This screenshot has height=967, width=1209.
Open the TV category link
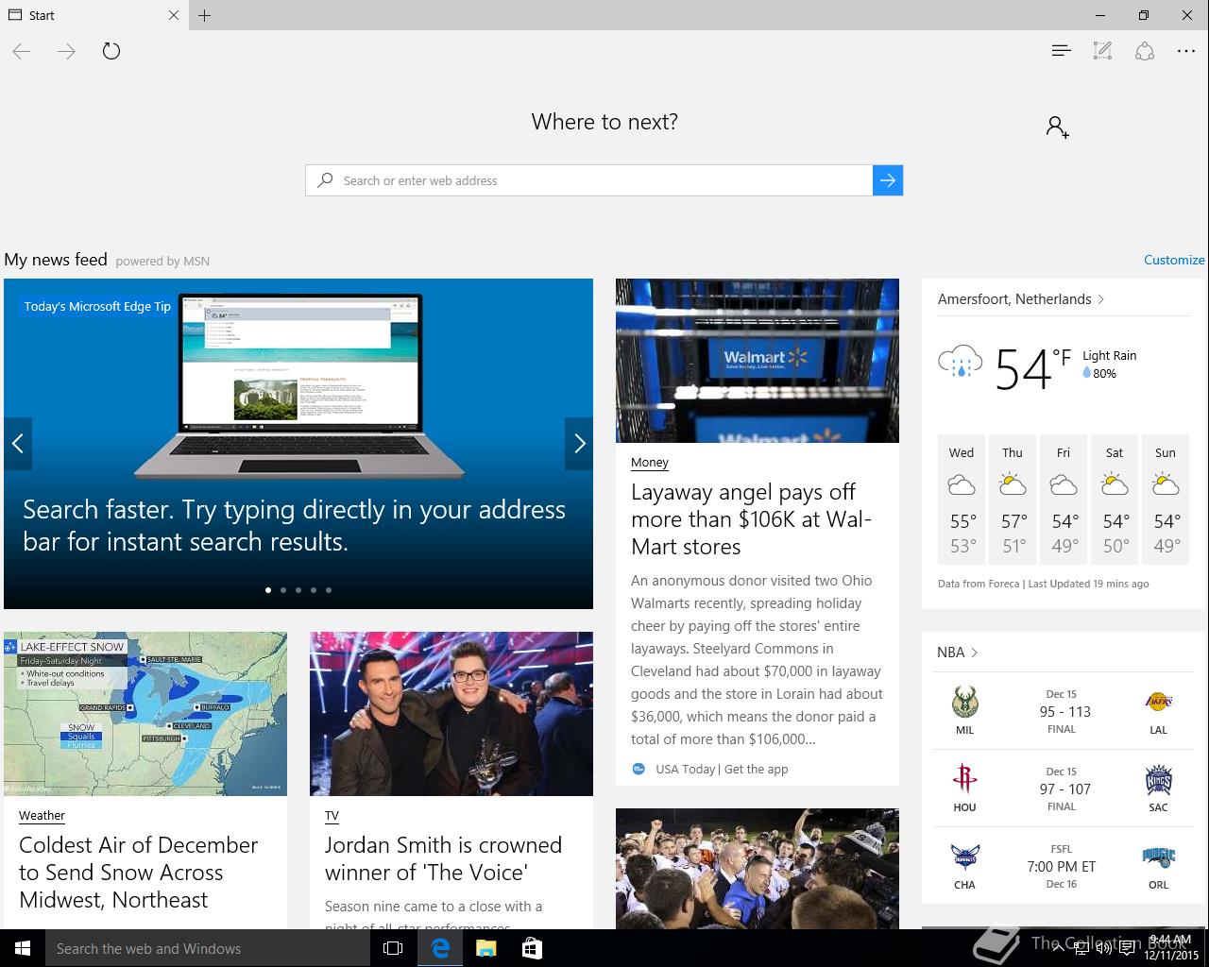tap(332, 815)
